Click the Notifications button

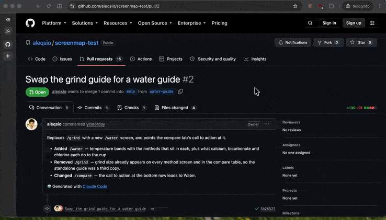click(x=293, y=42)
